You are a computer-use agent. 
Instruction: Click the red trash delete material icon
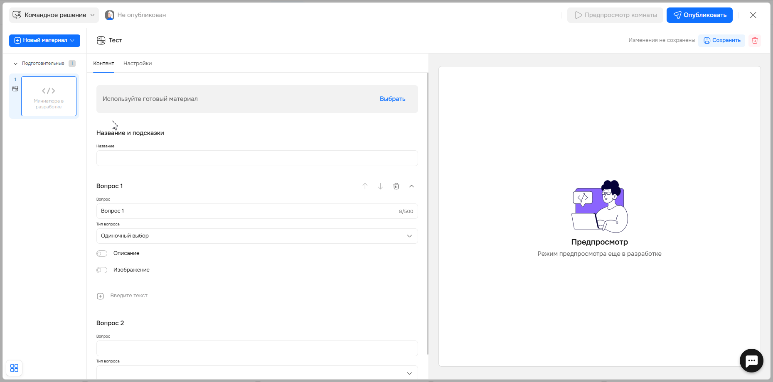[755, 40]
